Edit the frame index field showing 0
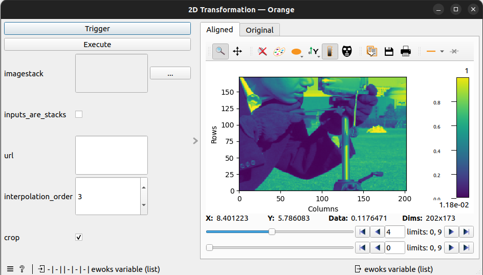This screenshot has width=483, height=275. point(394,247)
